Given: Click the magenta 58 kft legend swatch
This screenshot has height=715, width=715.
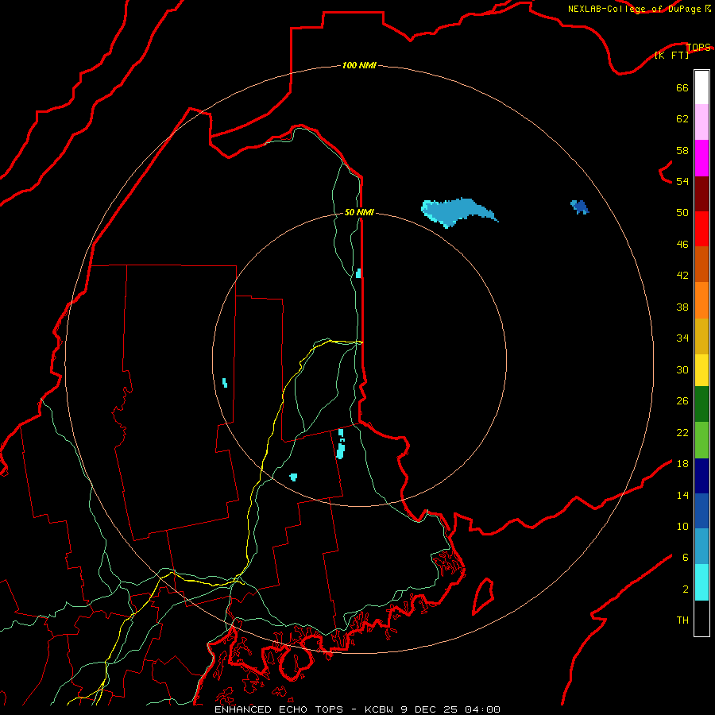Looking at the screenshot, I should coord(701,158).
